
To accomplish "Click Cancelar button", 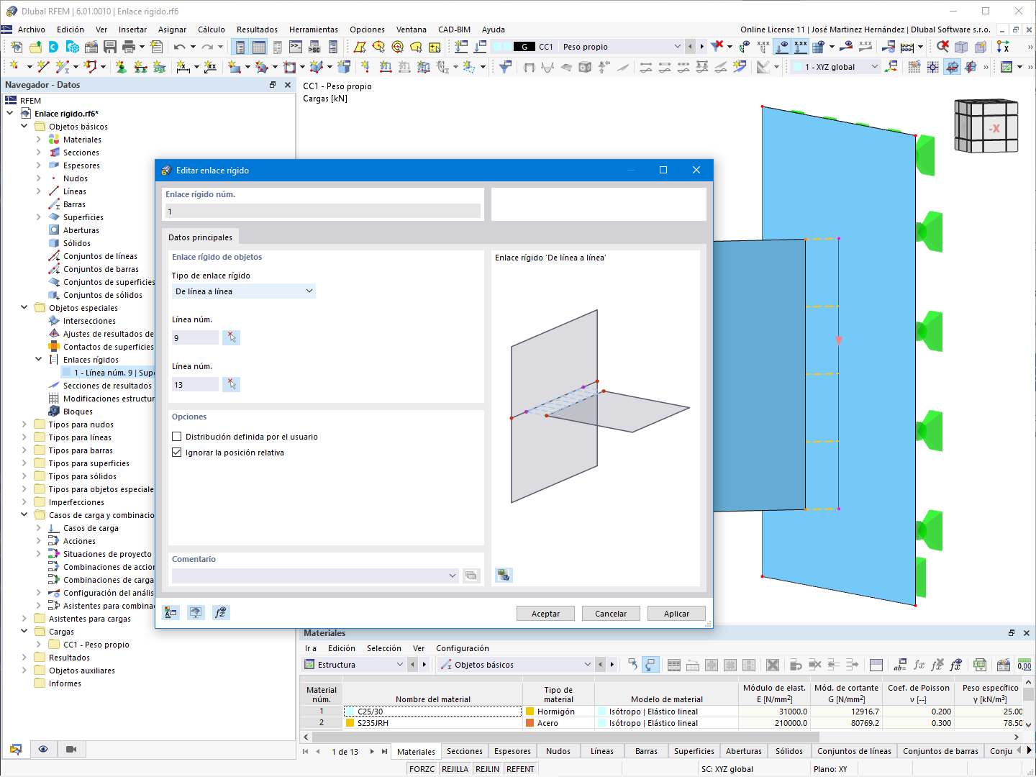I will [611, 614].
